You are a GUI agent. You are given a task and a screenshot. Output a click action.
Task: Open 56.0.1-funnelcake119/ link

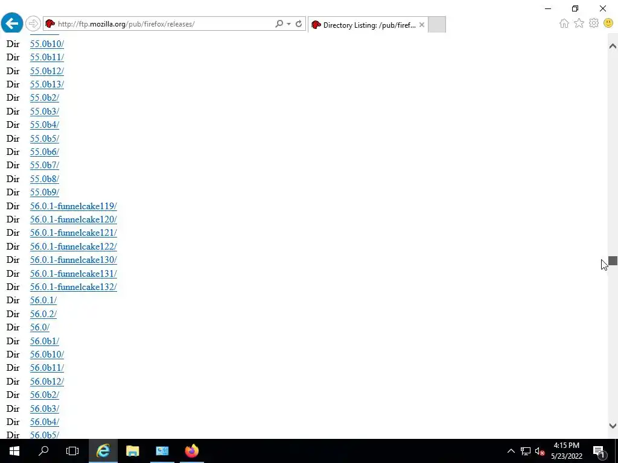point(73,206)
